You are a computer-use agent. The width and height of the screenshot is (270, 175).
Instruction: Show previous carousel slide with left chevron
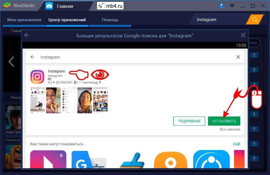[x=11, y=62]
